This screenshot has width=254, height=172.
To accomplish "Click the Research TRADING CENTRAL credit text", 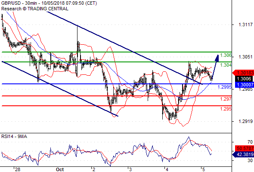I will point(35,9).
